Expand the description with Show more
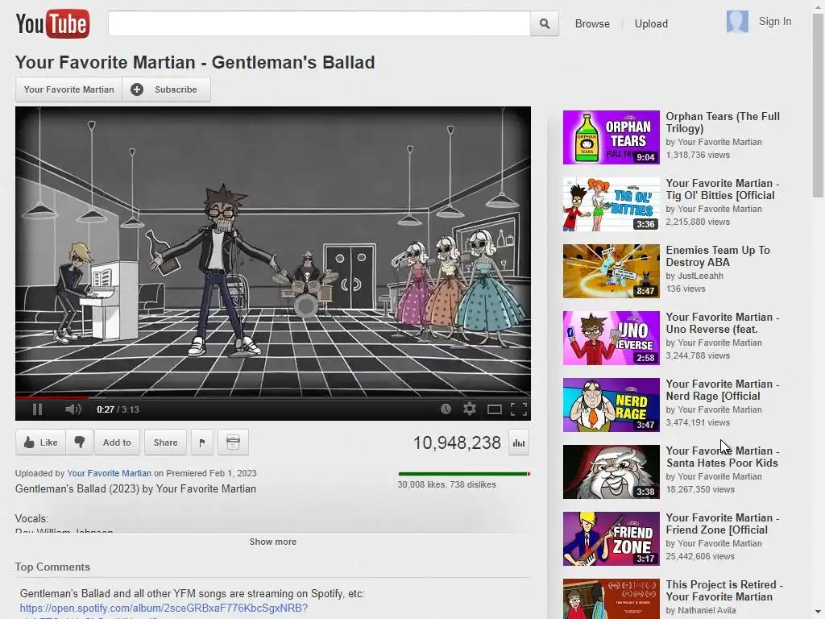This screenshot has height=619, width=825. [x=272, y=542]
